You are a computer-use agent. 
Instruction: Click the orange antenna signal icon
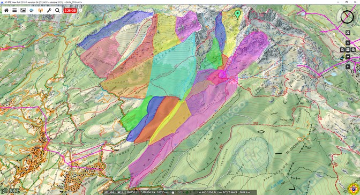tap(40, 10)
